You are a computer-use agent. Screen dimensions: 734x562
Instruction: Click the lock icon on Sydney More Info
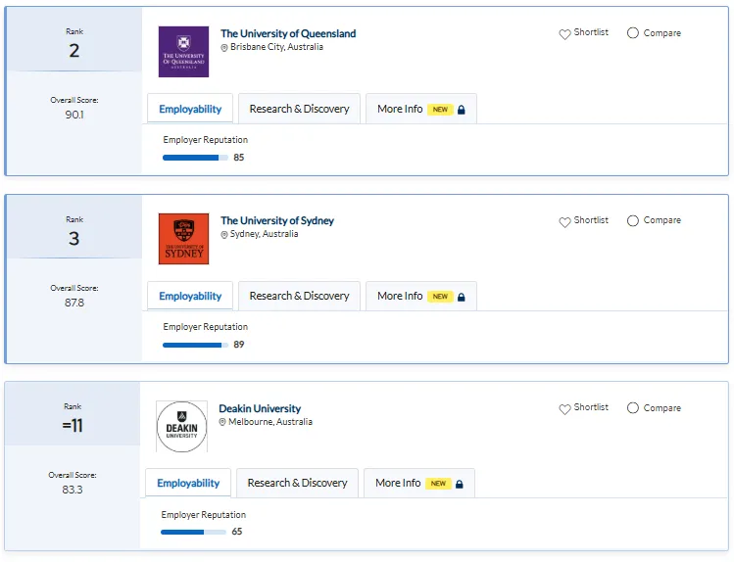(462, 297)
